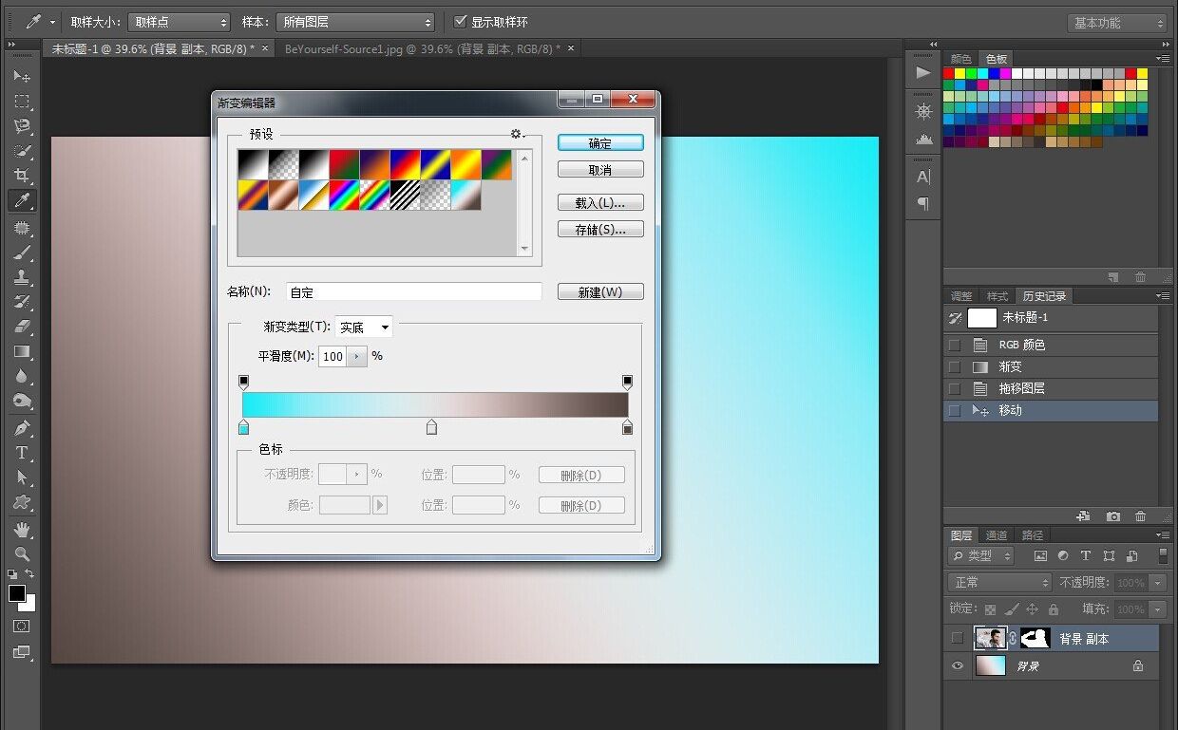Switch to 调整 panel tab

click(962, 296)
